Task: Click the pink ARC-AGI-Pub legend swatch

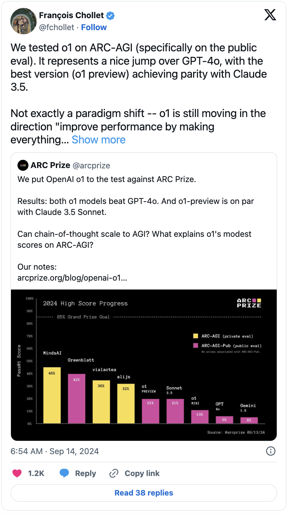Action: coord(196,346)
